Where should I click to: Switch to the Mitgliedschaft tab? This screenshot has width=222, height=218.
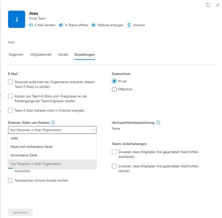point(41,54)
